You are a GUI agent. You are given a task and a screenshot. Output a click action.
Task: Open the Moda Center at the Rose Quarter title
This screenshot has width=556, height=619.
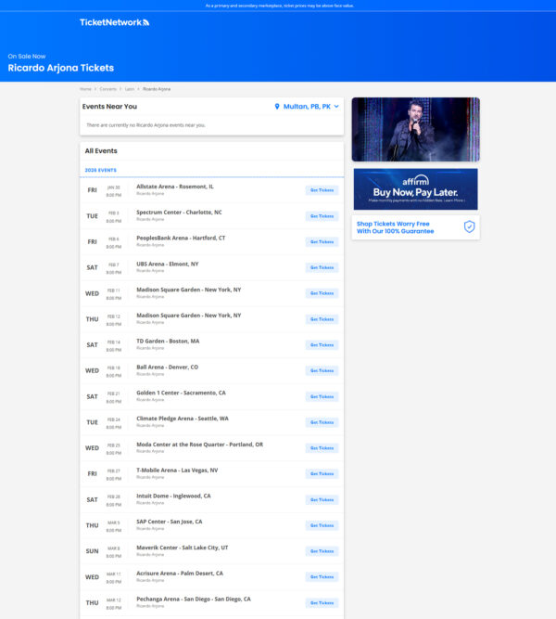click(199, 445)
